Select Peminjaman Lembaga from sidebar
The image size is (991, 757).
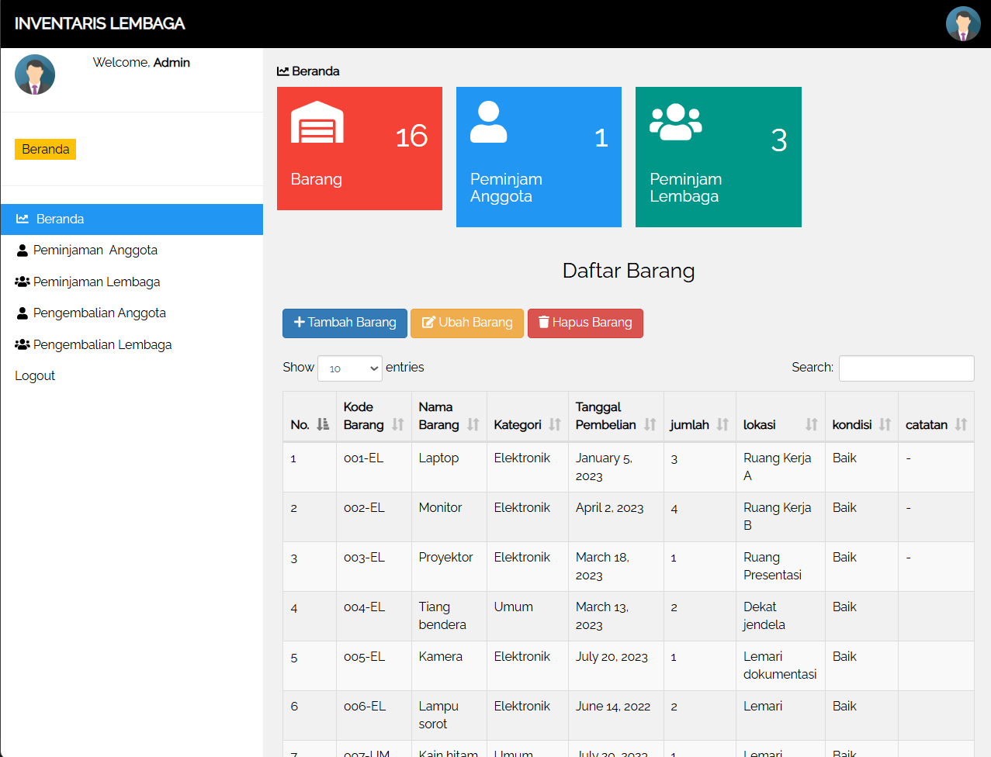(96, 282)
